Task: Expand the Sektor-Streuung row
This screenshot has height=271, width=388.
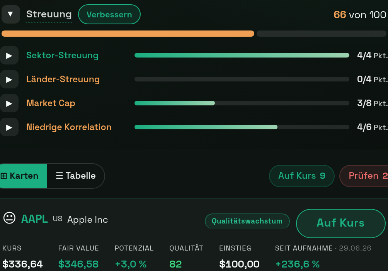Action: click(9, 55)
